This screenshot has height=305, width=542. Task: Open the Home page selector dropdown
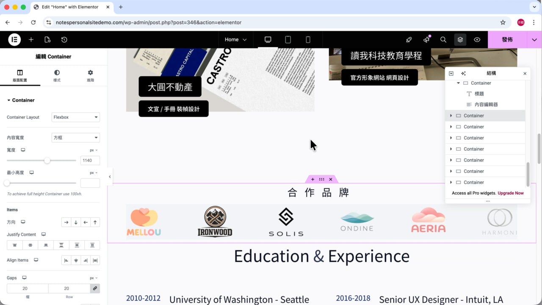tap(235, 39)
